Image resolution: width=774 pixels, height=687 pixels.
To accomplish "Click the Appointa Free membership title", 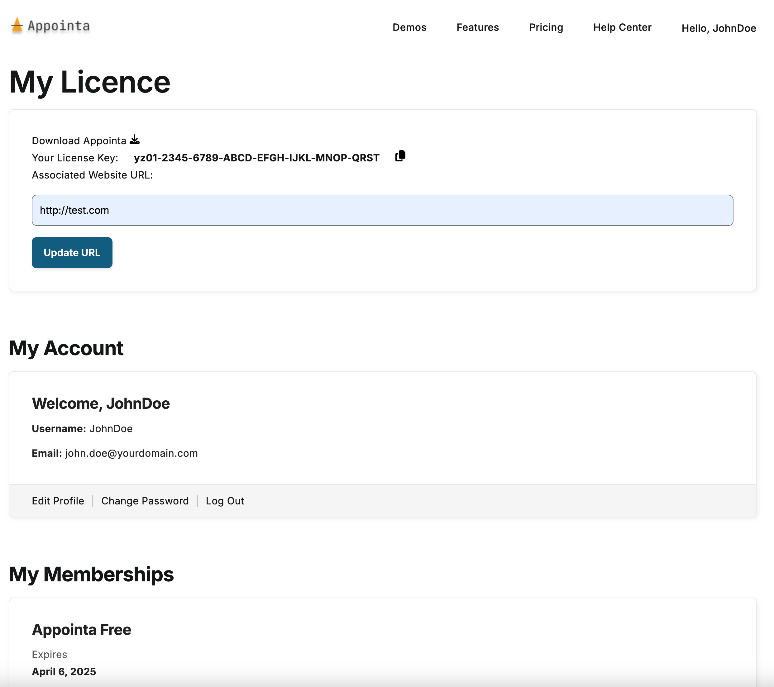I will tap(81, 629).
